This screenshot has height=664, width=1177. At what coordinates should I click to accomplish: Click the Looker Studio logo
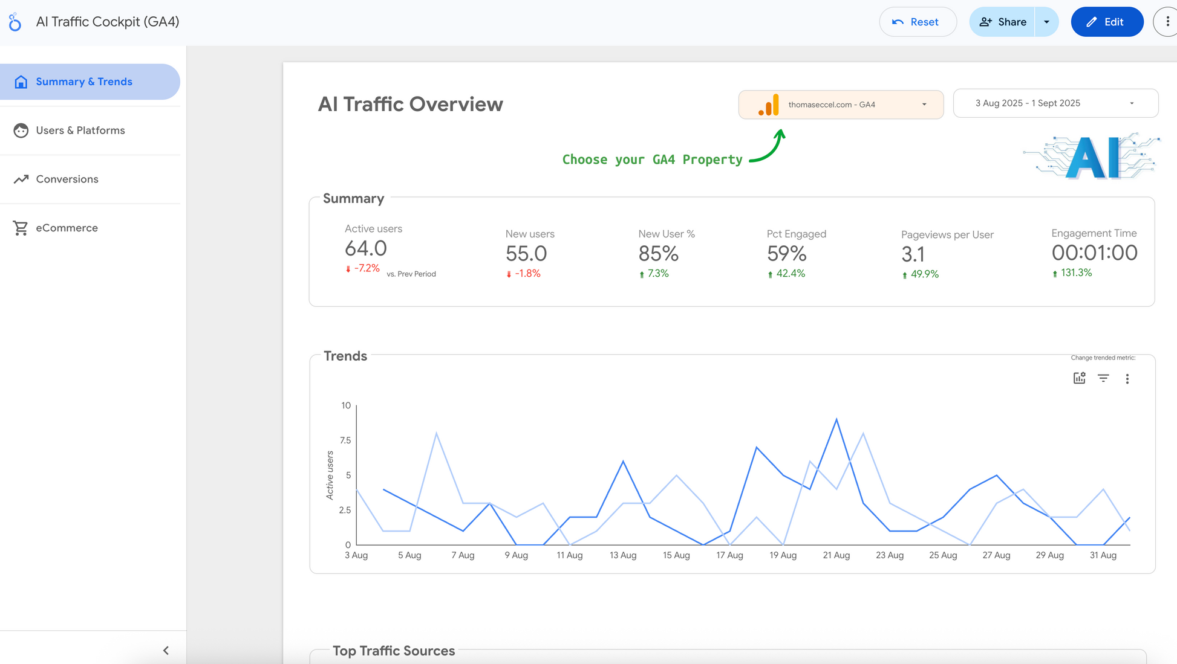pyautogui.click(x=15, y=22)
